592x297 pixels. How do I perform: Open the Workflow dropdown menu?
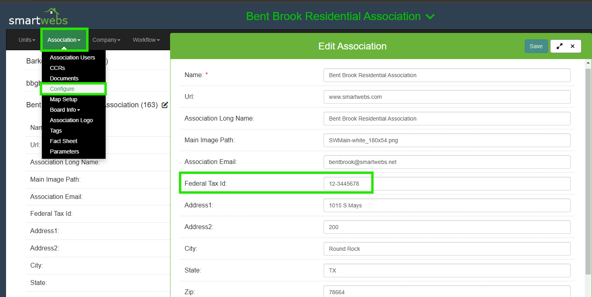[146, 40]
